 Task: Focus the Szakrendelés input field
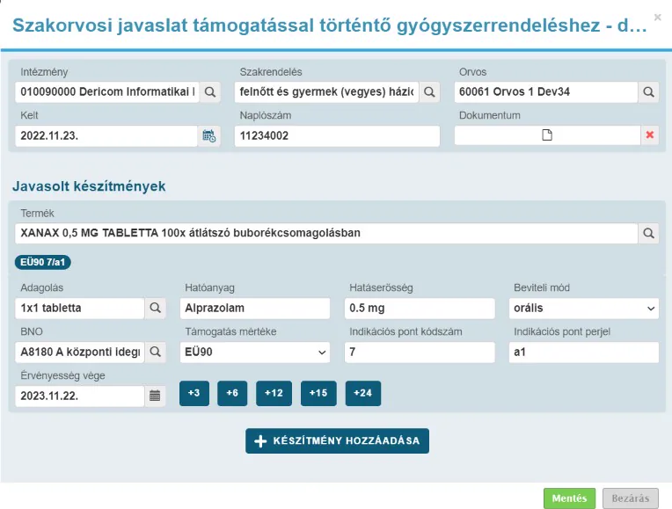click(x=326, y=92)
